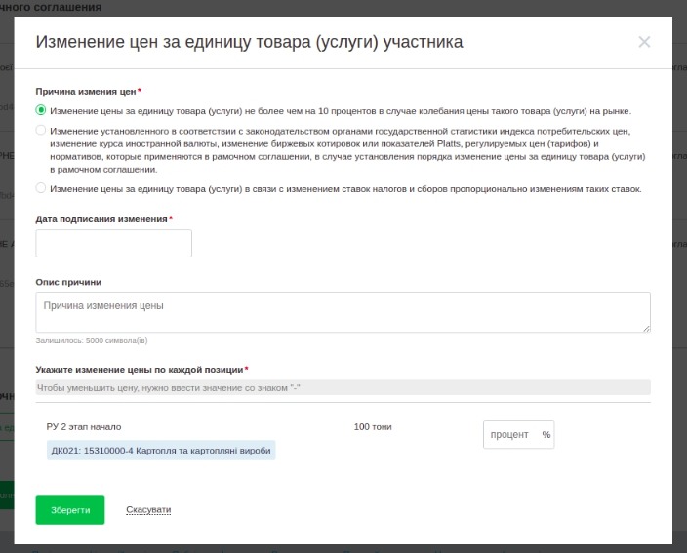This screenshot has height=553, width=687.
Task: Click the change signing date field
Action: 113,243
